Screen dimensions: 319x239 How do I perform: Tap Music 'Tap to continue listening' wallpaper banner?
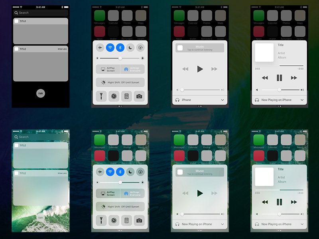pyautogui.click(x=200, y=172)
